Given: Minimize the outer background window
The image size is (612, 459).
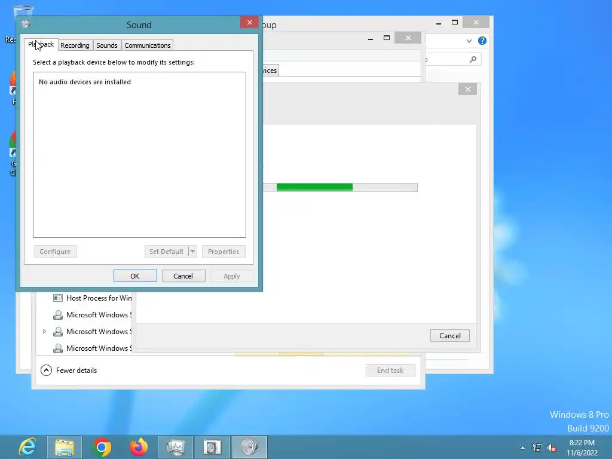Looking at the screenshot, I should pyautogui.click(x=439, y=23).
